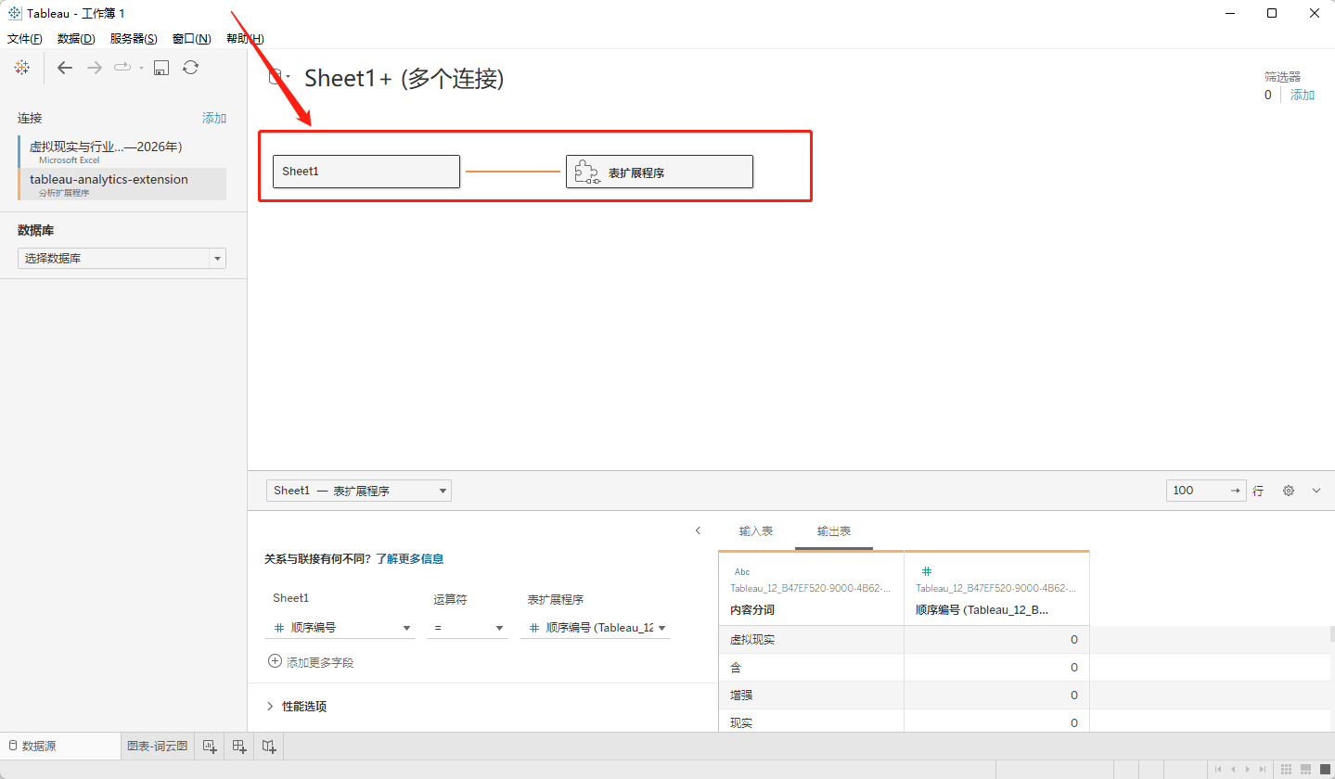Click the arrow beside the 100 rows field
The height and width of the screenshot is (779, 1335).
click(x=1236, y=491)
